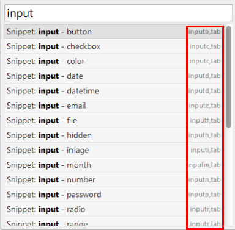The image size is (235, 230).
Task: Select the Snippet: input - datetime entry
Action: 114,91
